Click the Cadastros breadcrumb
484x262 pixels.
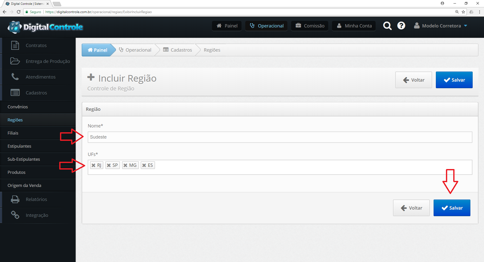pyautogui.click(x=178, y=50)
